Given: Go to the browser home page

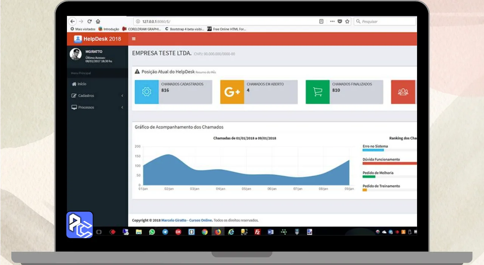Looking at the screenshot, I should [x=98, y=22].
